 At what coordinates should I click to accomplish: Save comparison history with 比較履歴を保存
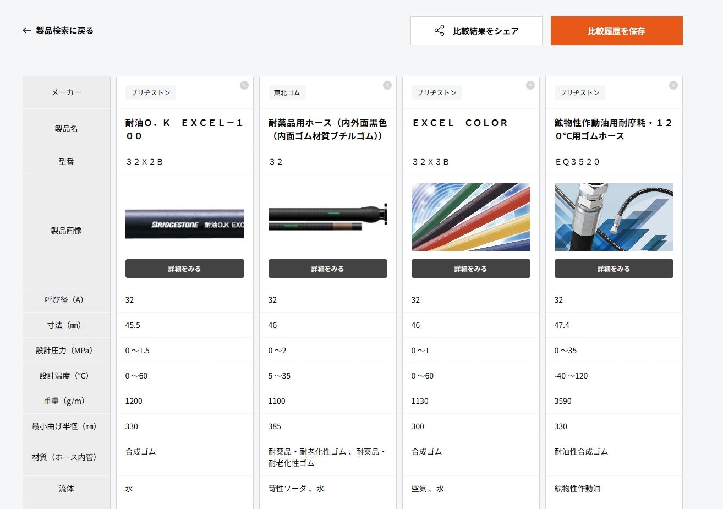[617, 31]
